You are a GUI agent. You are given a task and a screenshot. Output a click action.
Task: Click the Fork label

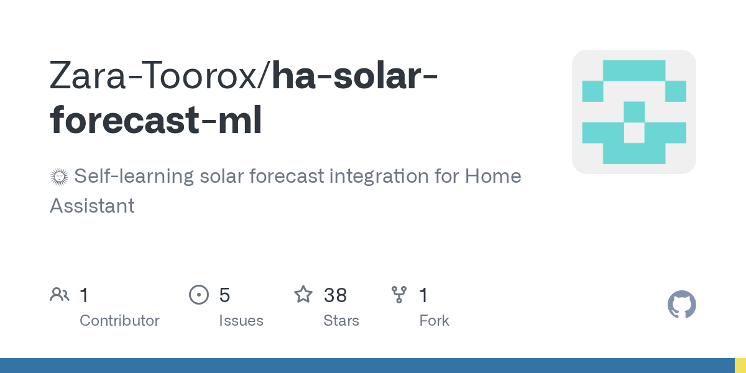[434, 321]
